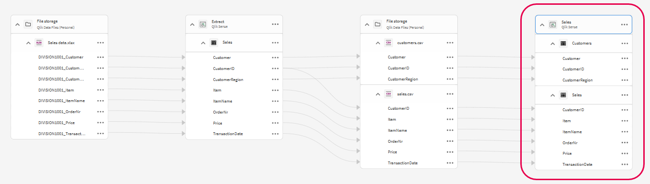Image resolution: width=650 pixels, height=184 pixels.
Task: Open three-dot menu of Sales table under Extract
Action: [275, 43]
